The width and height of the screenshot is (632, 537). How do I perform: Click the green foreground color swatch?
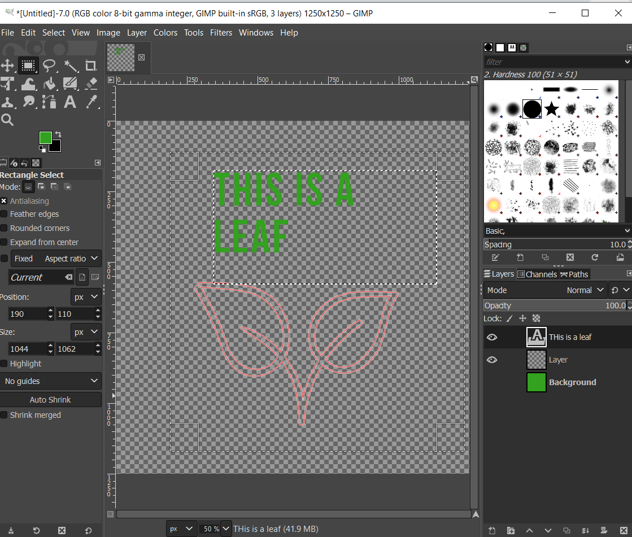pyautogui.click(x=46, y=137)
